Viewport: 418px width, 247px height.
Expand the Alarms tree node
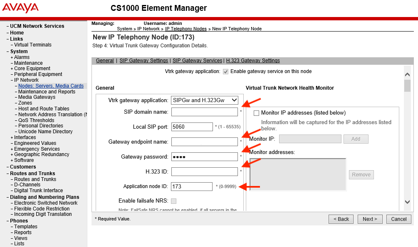point(12,57)
